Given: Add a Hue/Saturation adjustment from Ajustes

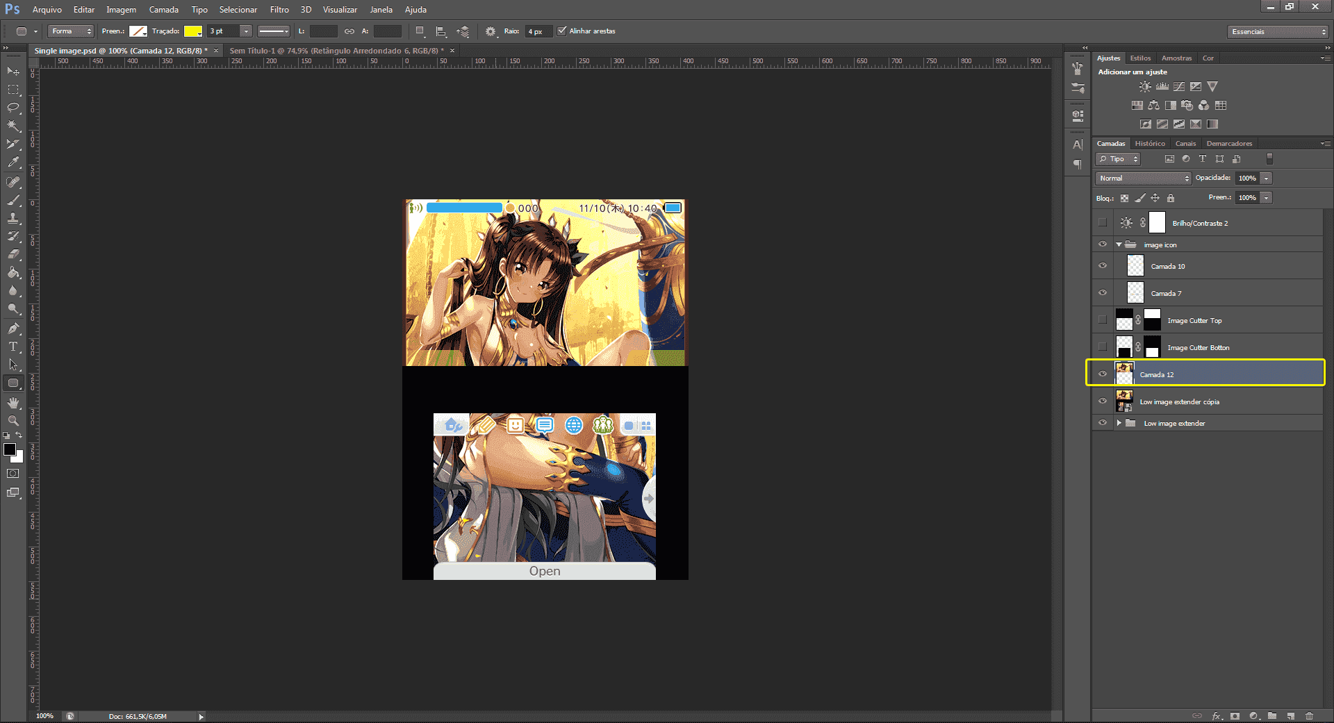Looking at the screenshot, I should (x=1137, y=106).
